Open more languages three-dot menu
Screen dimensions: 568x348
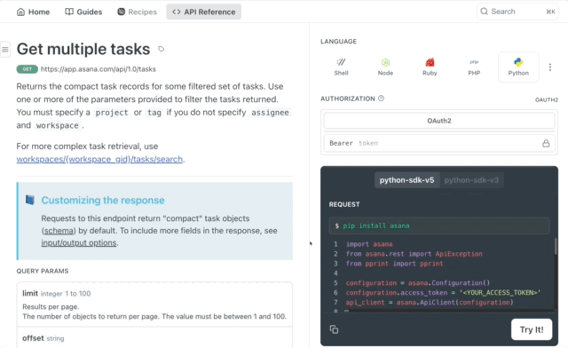(x=550, y=67)
